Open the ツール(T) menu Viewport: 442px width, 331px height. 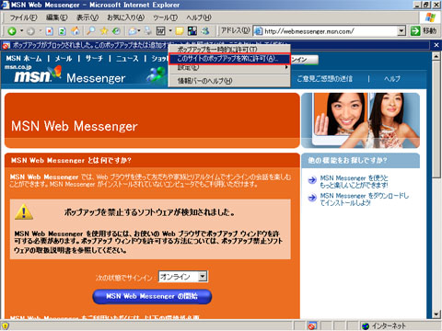point(166,17)
